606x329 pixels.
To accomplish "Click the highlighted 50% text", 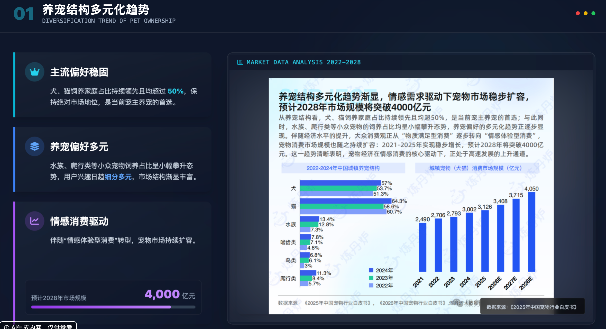I will pos(176,91).
